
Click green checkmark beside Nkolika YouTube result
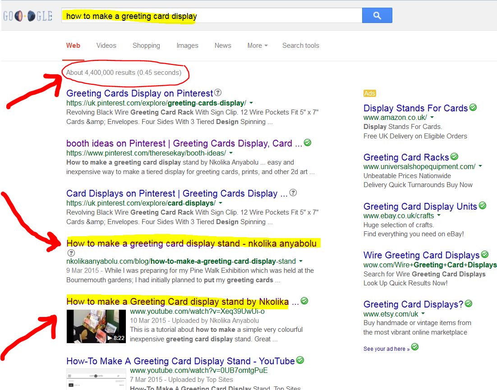pyautogui.click(x=304, y=301)
